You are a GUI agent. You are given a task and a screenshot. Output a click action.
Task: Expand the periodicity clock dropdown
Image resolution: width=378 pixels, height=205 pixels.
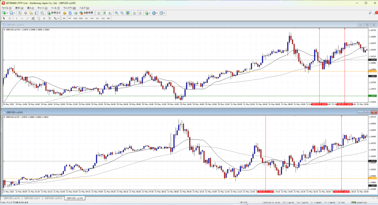[157, 13]
